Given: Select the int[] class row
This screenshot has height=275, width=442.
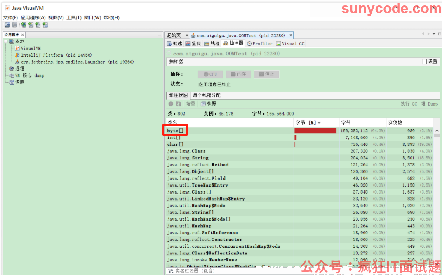Looking at the screenshot, I should (299, 138).
